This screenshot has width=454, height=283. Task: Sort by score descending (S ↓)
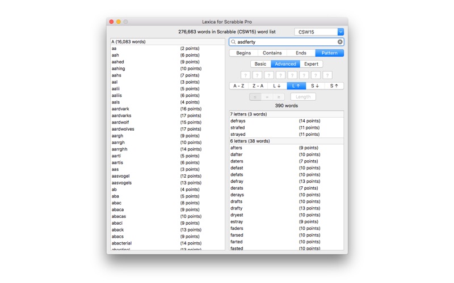pos(315,86)
